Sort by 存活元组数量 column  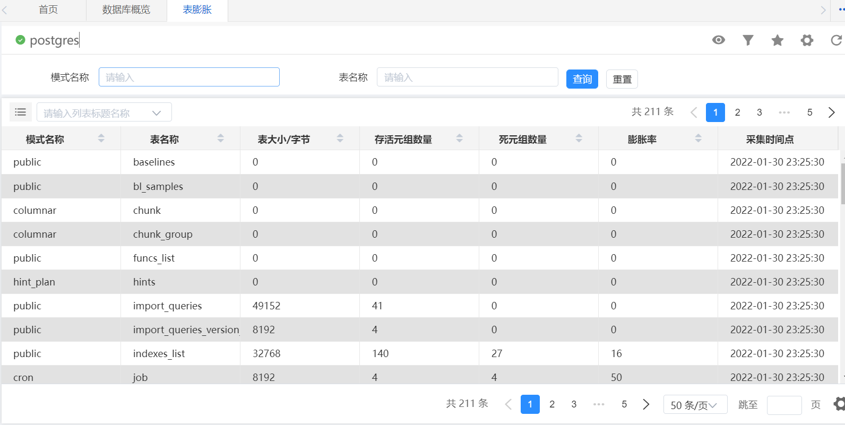[x=459, y=138]
